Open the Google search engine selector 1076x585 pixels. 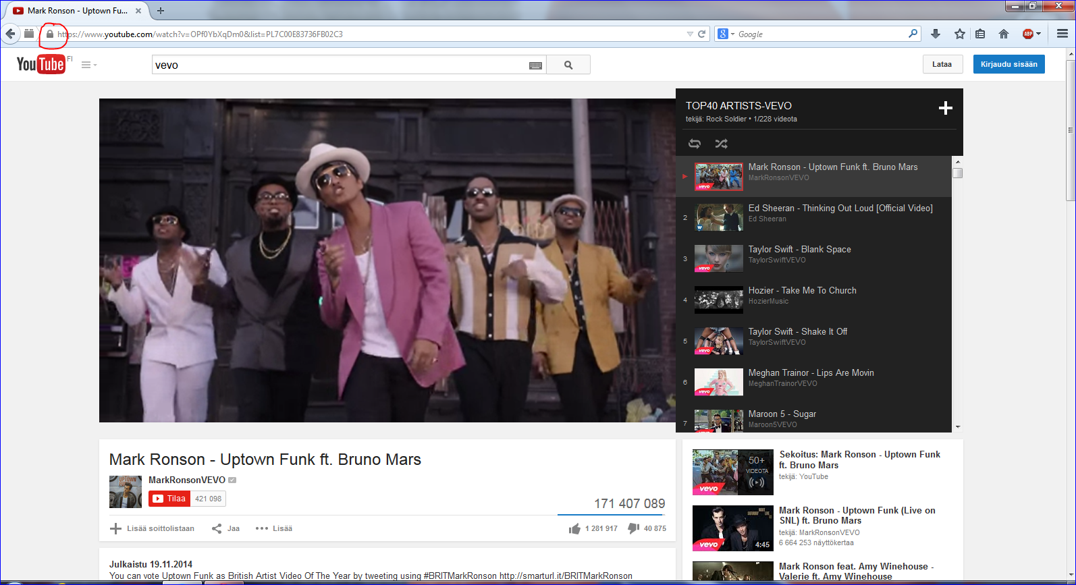[x=726, y=34]
